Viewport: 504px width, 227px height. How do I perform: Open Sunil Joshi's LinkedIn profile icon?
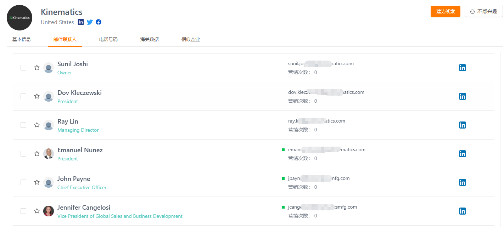pyautogui.click(x=462, y=68)
